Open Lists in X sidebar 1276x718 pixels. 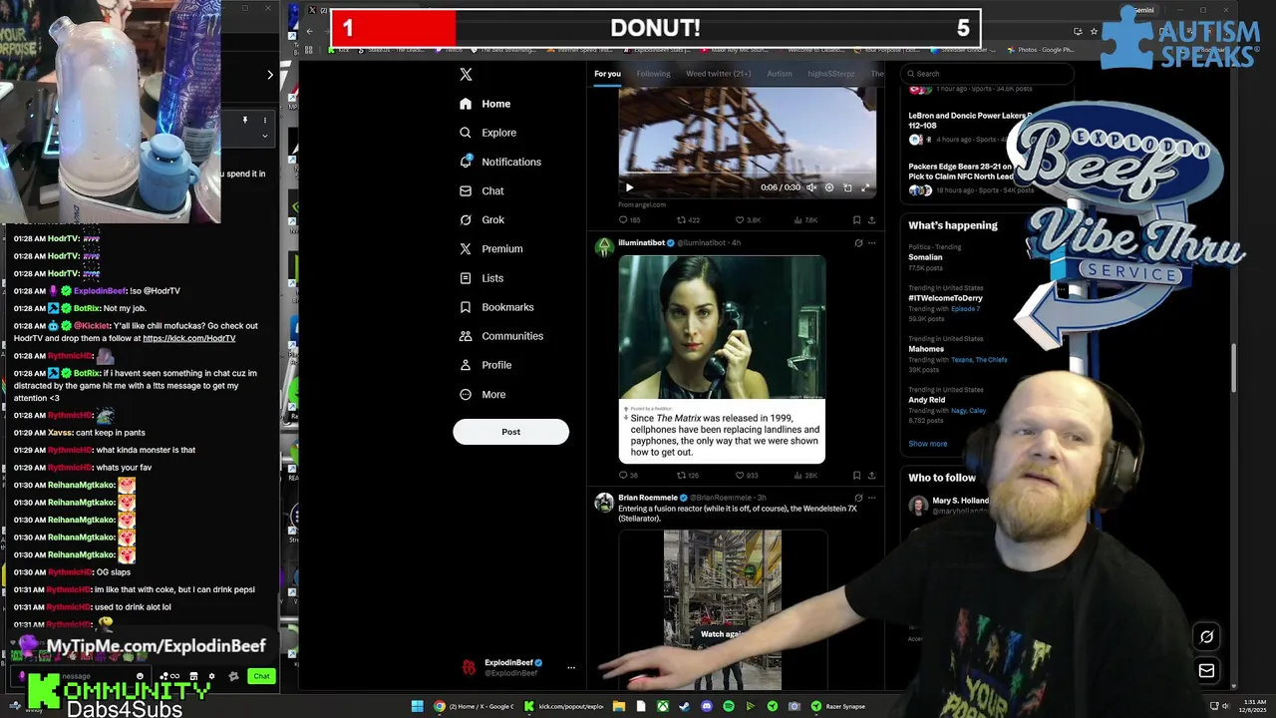pos(481,278)
